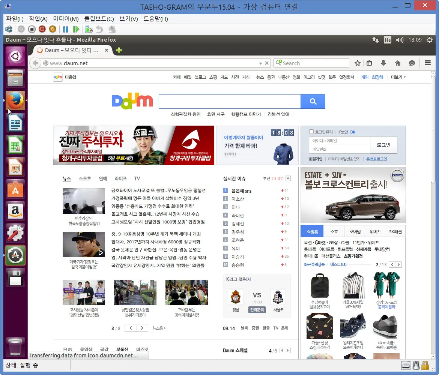
Task: Bookmark this page with star icon
Action: (x=358, y=63)
